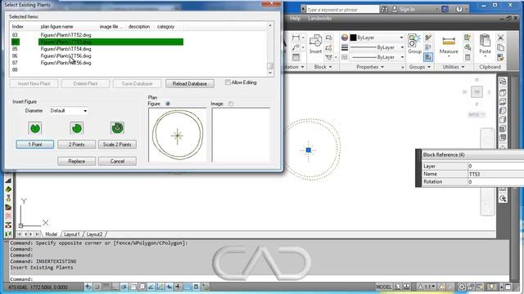
Task: Click the ViewCube TOP face
Action: point(477,92)
